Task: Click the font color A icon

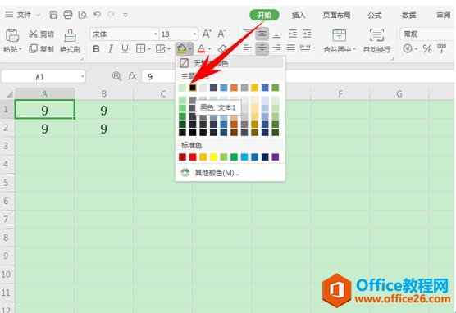Action: pos(201,48)
